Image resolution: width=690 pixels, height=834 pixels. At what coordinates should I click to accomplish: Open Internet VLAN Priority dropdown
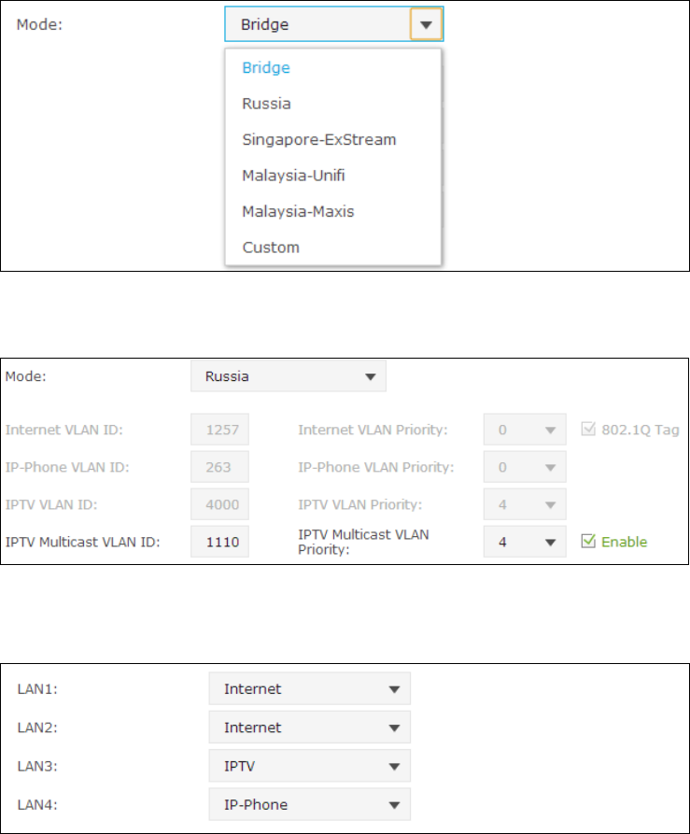(525, 430)
